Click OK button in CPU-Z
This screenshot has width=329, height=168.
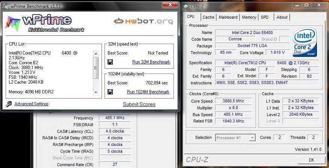click(312, 160)
